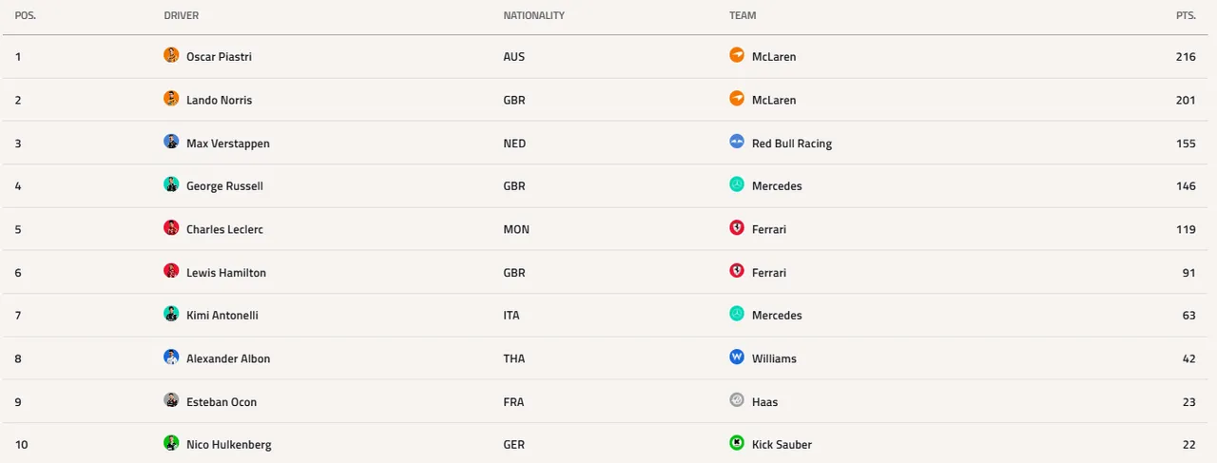Open Alexander Albon driver link

tap(228, 358)
